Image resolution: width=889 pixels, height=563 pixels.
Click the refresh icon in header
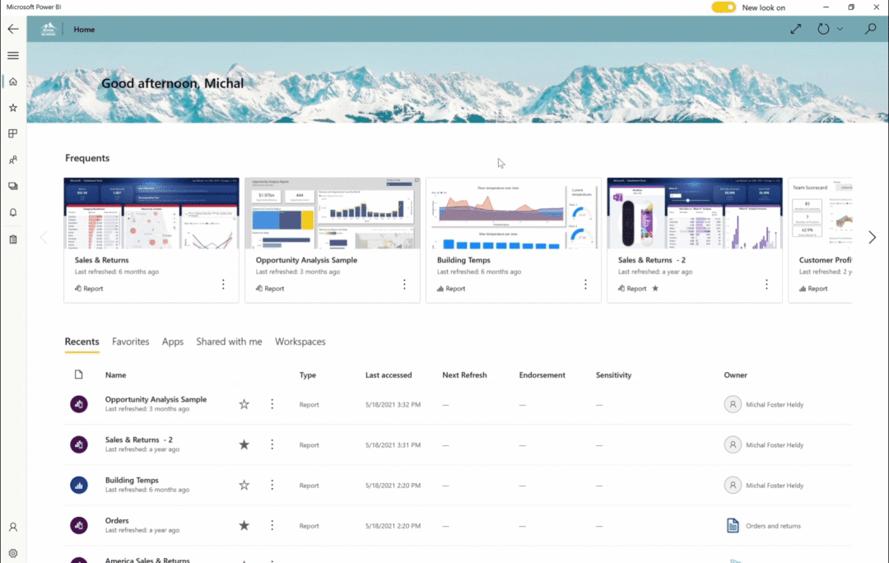[x=823, y=29]
